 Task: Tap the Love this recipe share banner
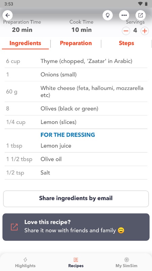point(76,227)
